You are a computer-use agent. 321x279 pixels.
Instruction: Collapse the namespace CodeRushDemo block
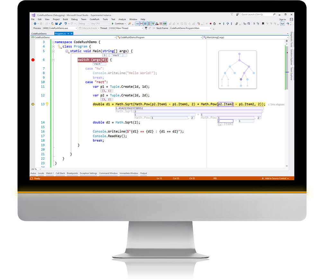click(x=53, y=42)
